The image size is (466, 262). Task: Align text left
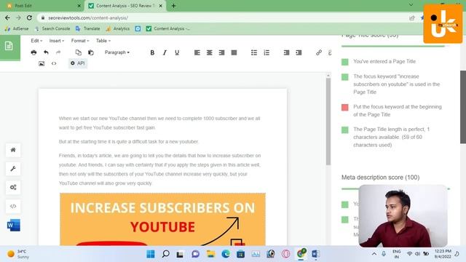pyautogui.click(x=197, y=52)
